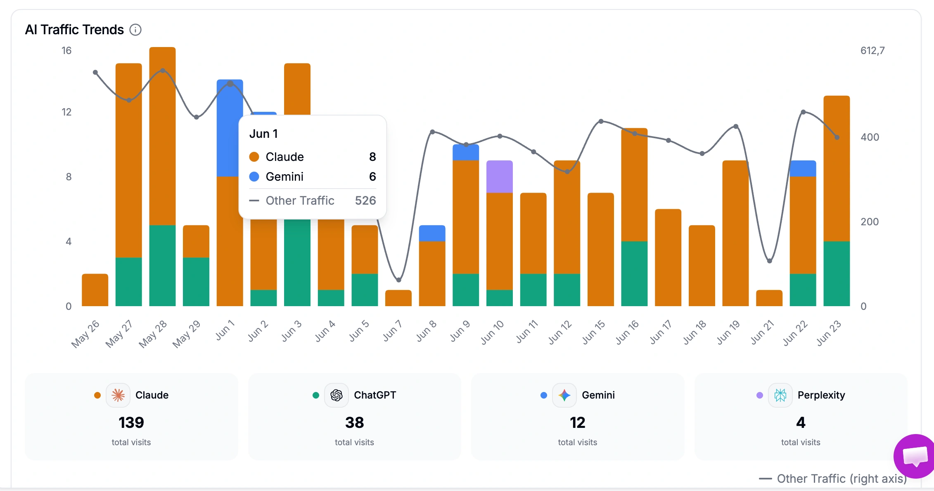Click the short orange Jun 21 bar
Screen dimensions: 934x491
tap(769, 298)
